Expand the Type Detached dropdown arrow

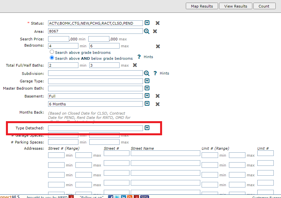point(147,128)
